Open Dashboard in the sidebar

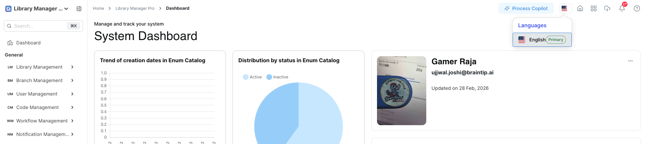(28, 43)
